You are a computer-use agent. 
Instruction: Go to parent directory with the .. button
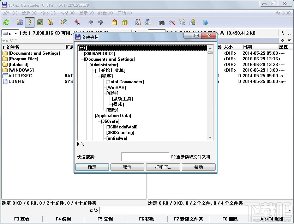289,34
